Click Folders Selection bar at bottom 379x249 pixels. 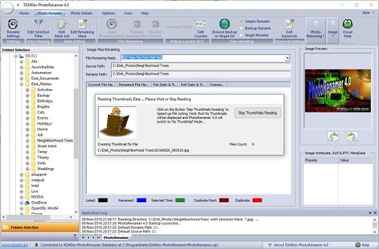[40, 228]
